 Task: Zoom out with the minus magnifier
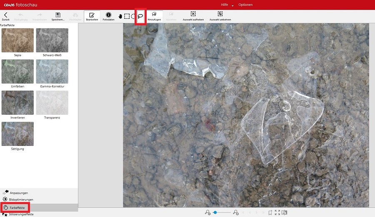pos(207,212)
